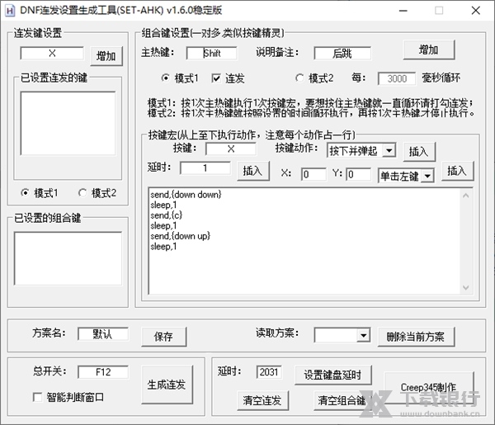495x425 pixels.
Task: Open the 读取方案 dropdown
Action: [x=342, y=335]
